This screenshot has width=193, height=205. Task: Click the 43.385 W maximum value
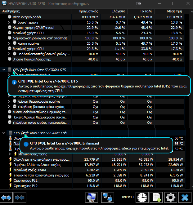pos(146,159)
